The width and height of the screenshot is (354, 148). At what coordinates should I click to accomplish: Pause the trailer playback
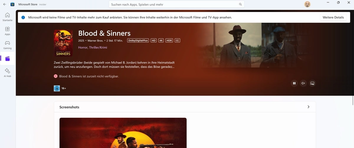[x=294, y=83]
